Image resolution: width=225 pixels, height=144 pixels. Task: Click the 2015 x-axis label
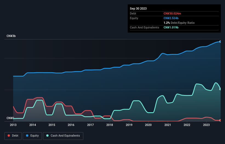tap(52, 125)
